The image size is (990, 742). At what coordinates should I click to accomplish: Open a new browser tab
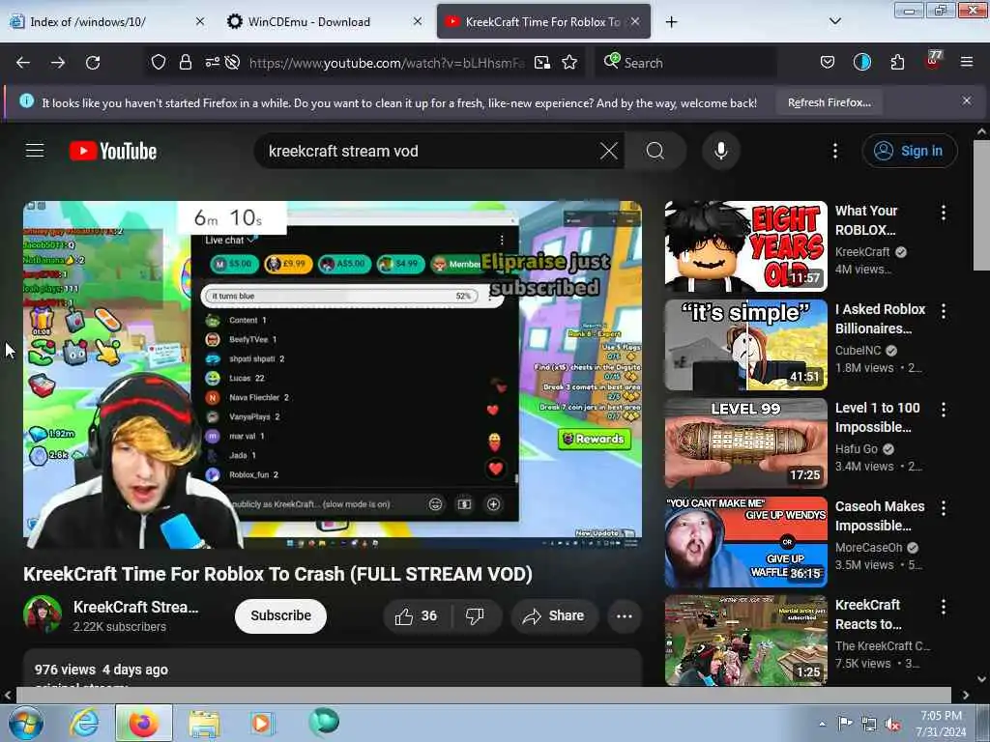point(671,22)
